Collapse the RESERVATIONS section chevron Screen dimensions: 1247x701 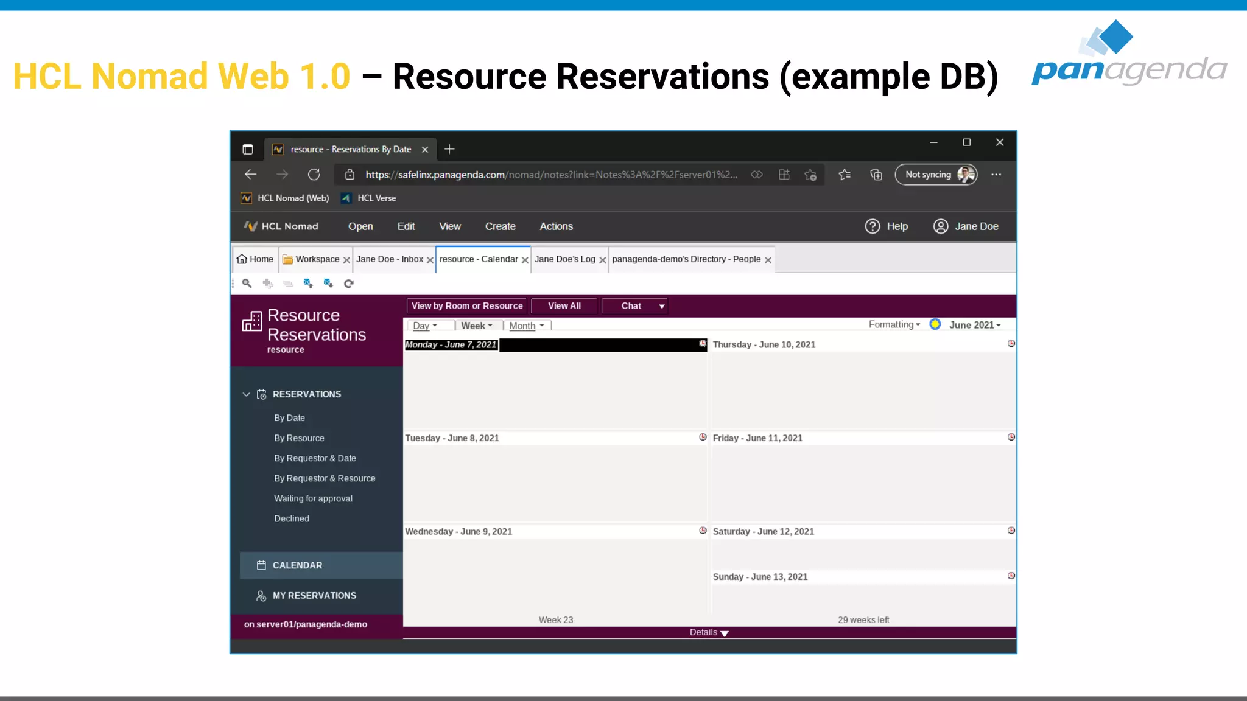pyautogui.click(x=246, y=394)
